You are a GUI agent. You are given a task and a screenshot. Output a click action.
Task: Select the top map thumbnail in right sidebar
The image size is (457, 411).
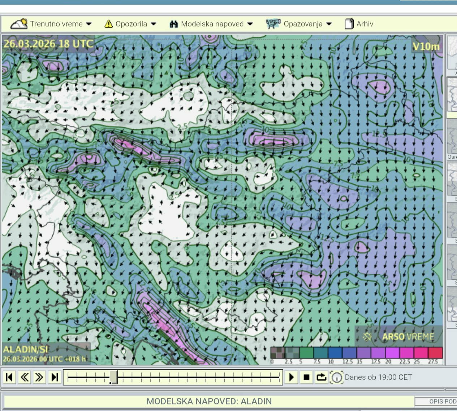coord(452,53)
